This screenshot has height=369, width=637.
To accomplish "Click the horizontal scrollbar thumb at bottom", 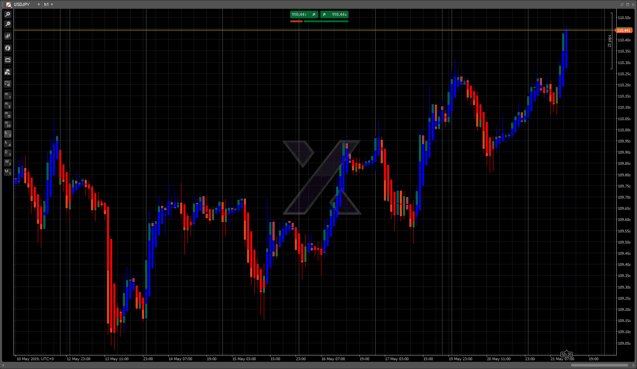I will pyautogui.click(x=599, y=365).
